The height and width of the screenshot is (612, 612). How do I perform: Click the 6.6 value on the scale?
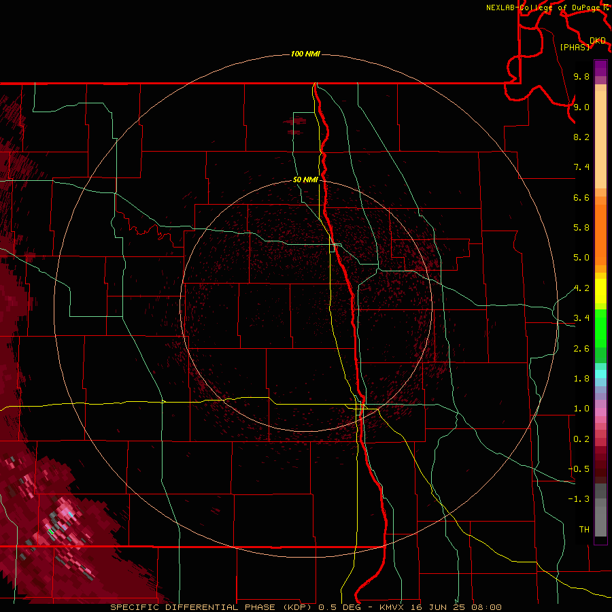(x=581, y=197)
